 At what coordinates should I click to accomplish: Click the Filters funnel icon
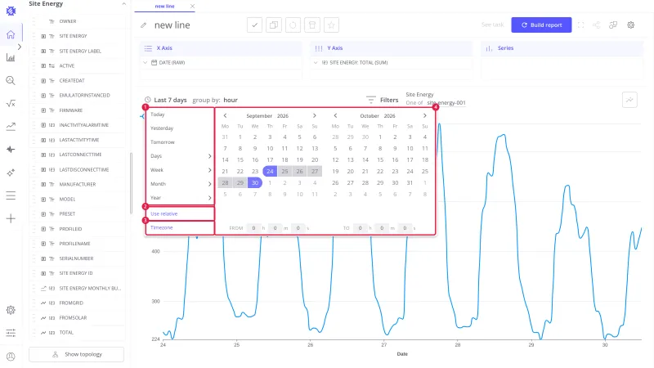[371, 100]
